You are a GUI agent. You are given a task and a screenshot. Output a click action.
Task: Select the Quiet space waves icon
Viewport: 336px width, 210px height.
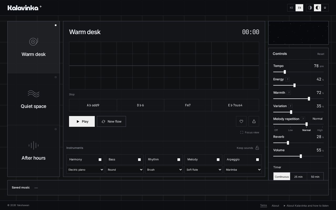34,94
